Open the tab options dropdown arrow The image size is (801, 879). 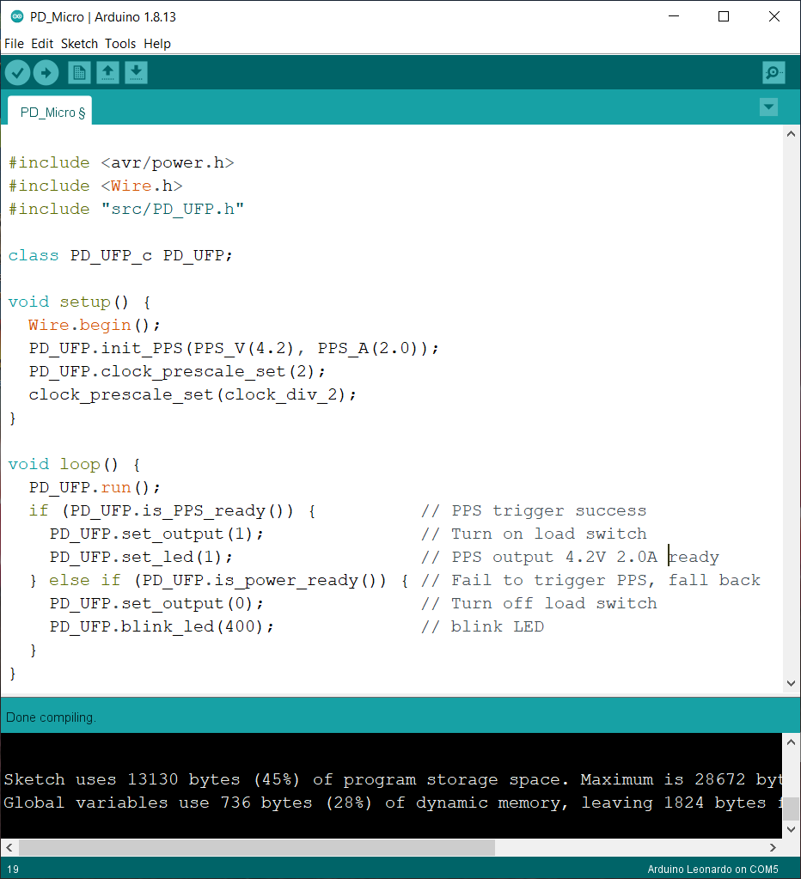(768, 107)
